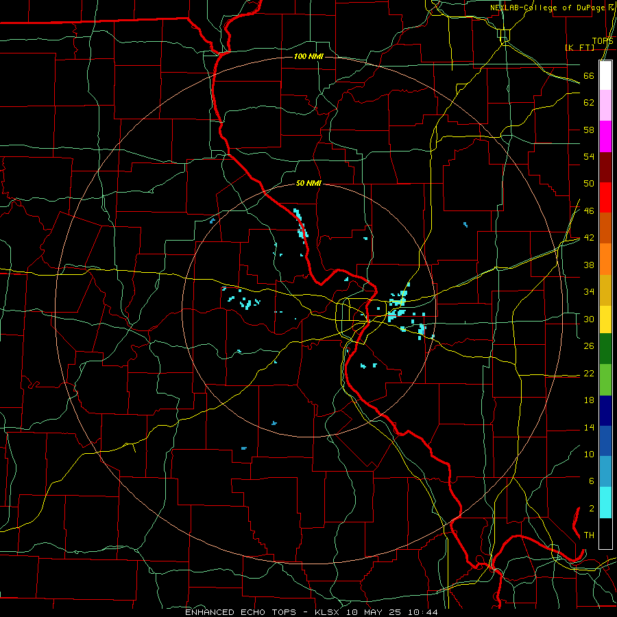The width and height of the screenshot is (617, 617).
Task: Click the '46' legend value
Action: 589,211
